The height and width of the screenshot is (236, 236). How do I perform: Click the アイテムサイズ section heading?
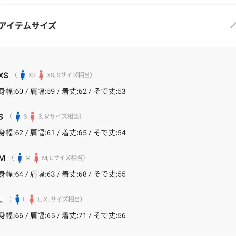(28, 26)
